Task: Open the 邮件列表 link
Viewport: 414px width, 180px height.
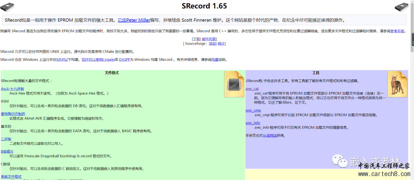Action: click(x=209, y=39)
